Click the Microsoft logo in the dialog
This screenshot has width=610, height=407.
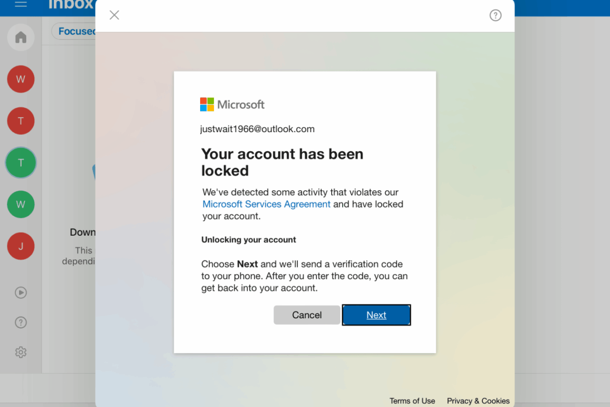tap(232, 104)
